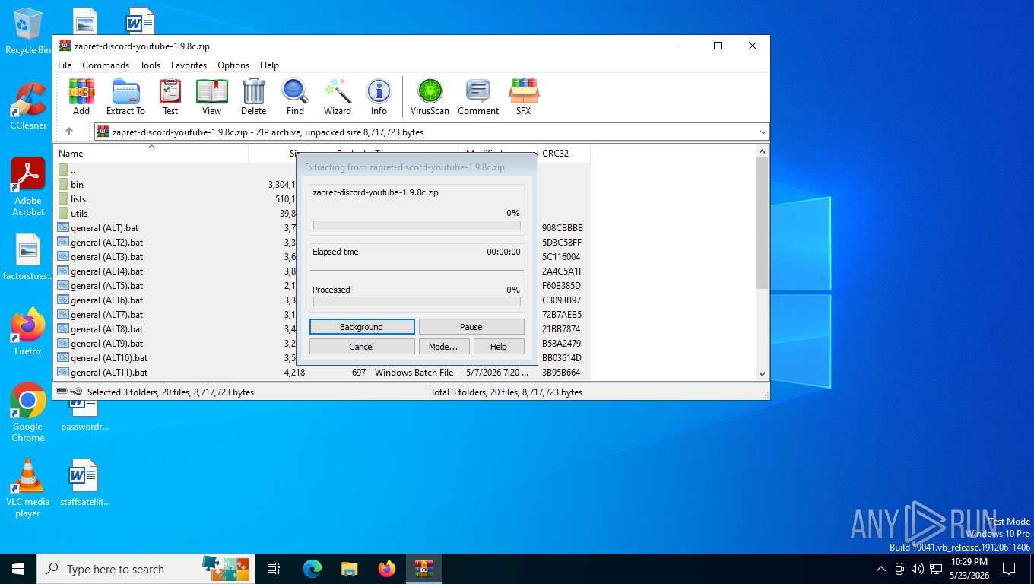The image size is (1034, 584).
Task: Cancel the extraction
Action: pyautogui.click(x=362, y=347)
